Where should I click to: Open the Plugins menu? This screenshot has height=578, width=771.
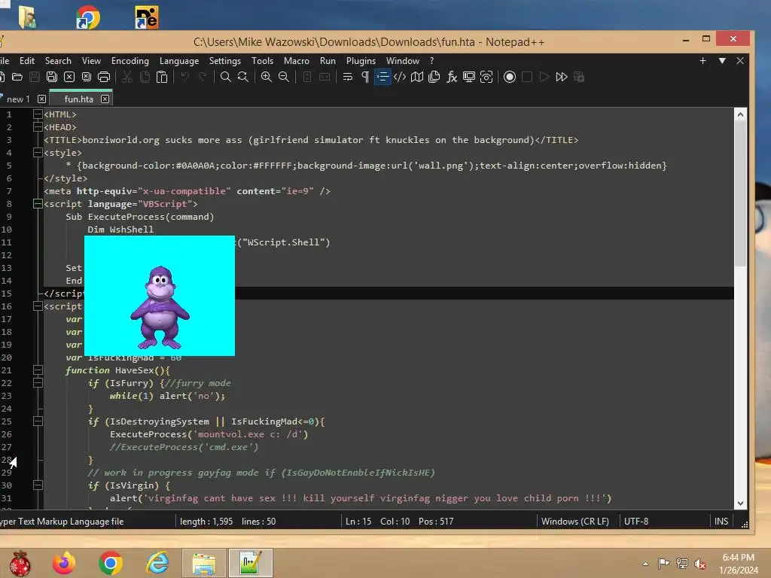click(x=361, y=60)
